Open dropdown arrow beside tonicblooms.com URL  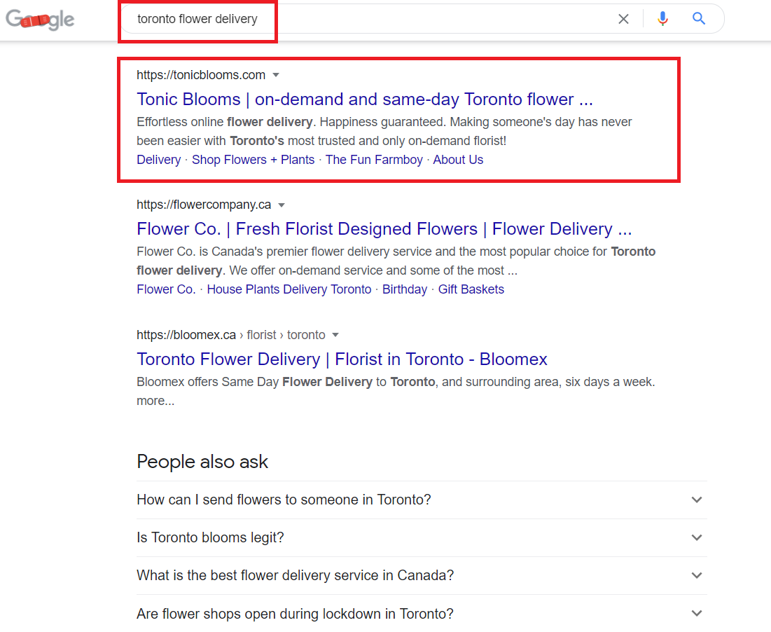pos(276,75)
